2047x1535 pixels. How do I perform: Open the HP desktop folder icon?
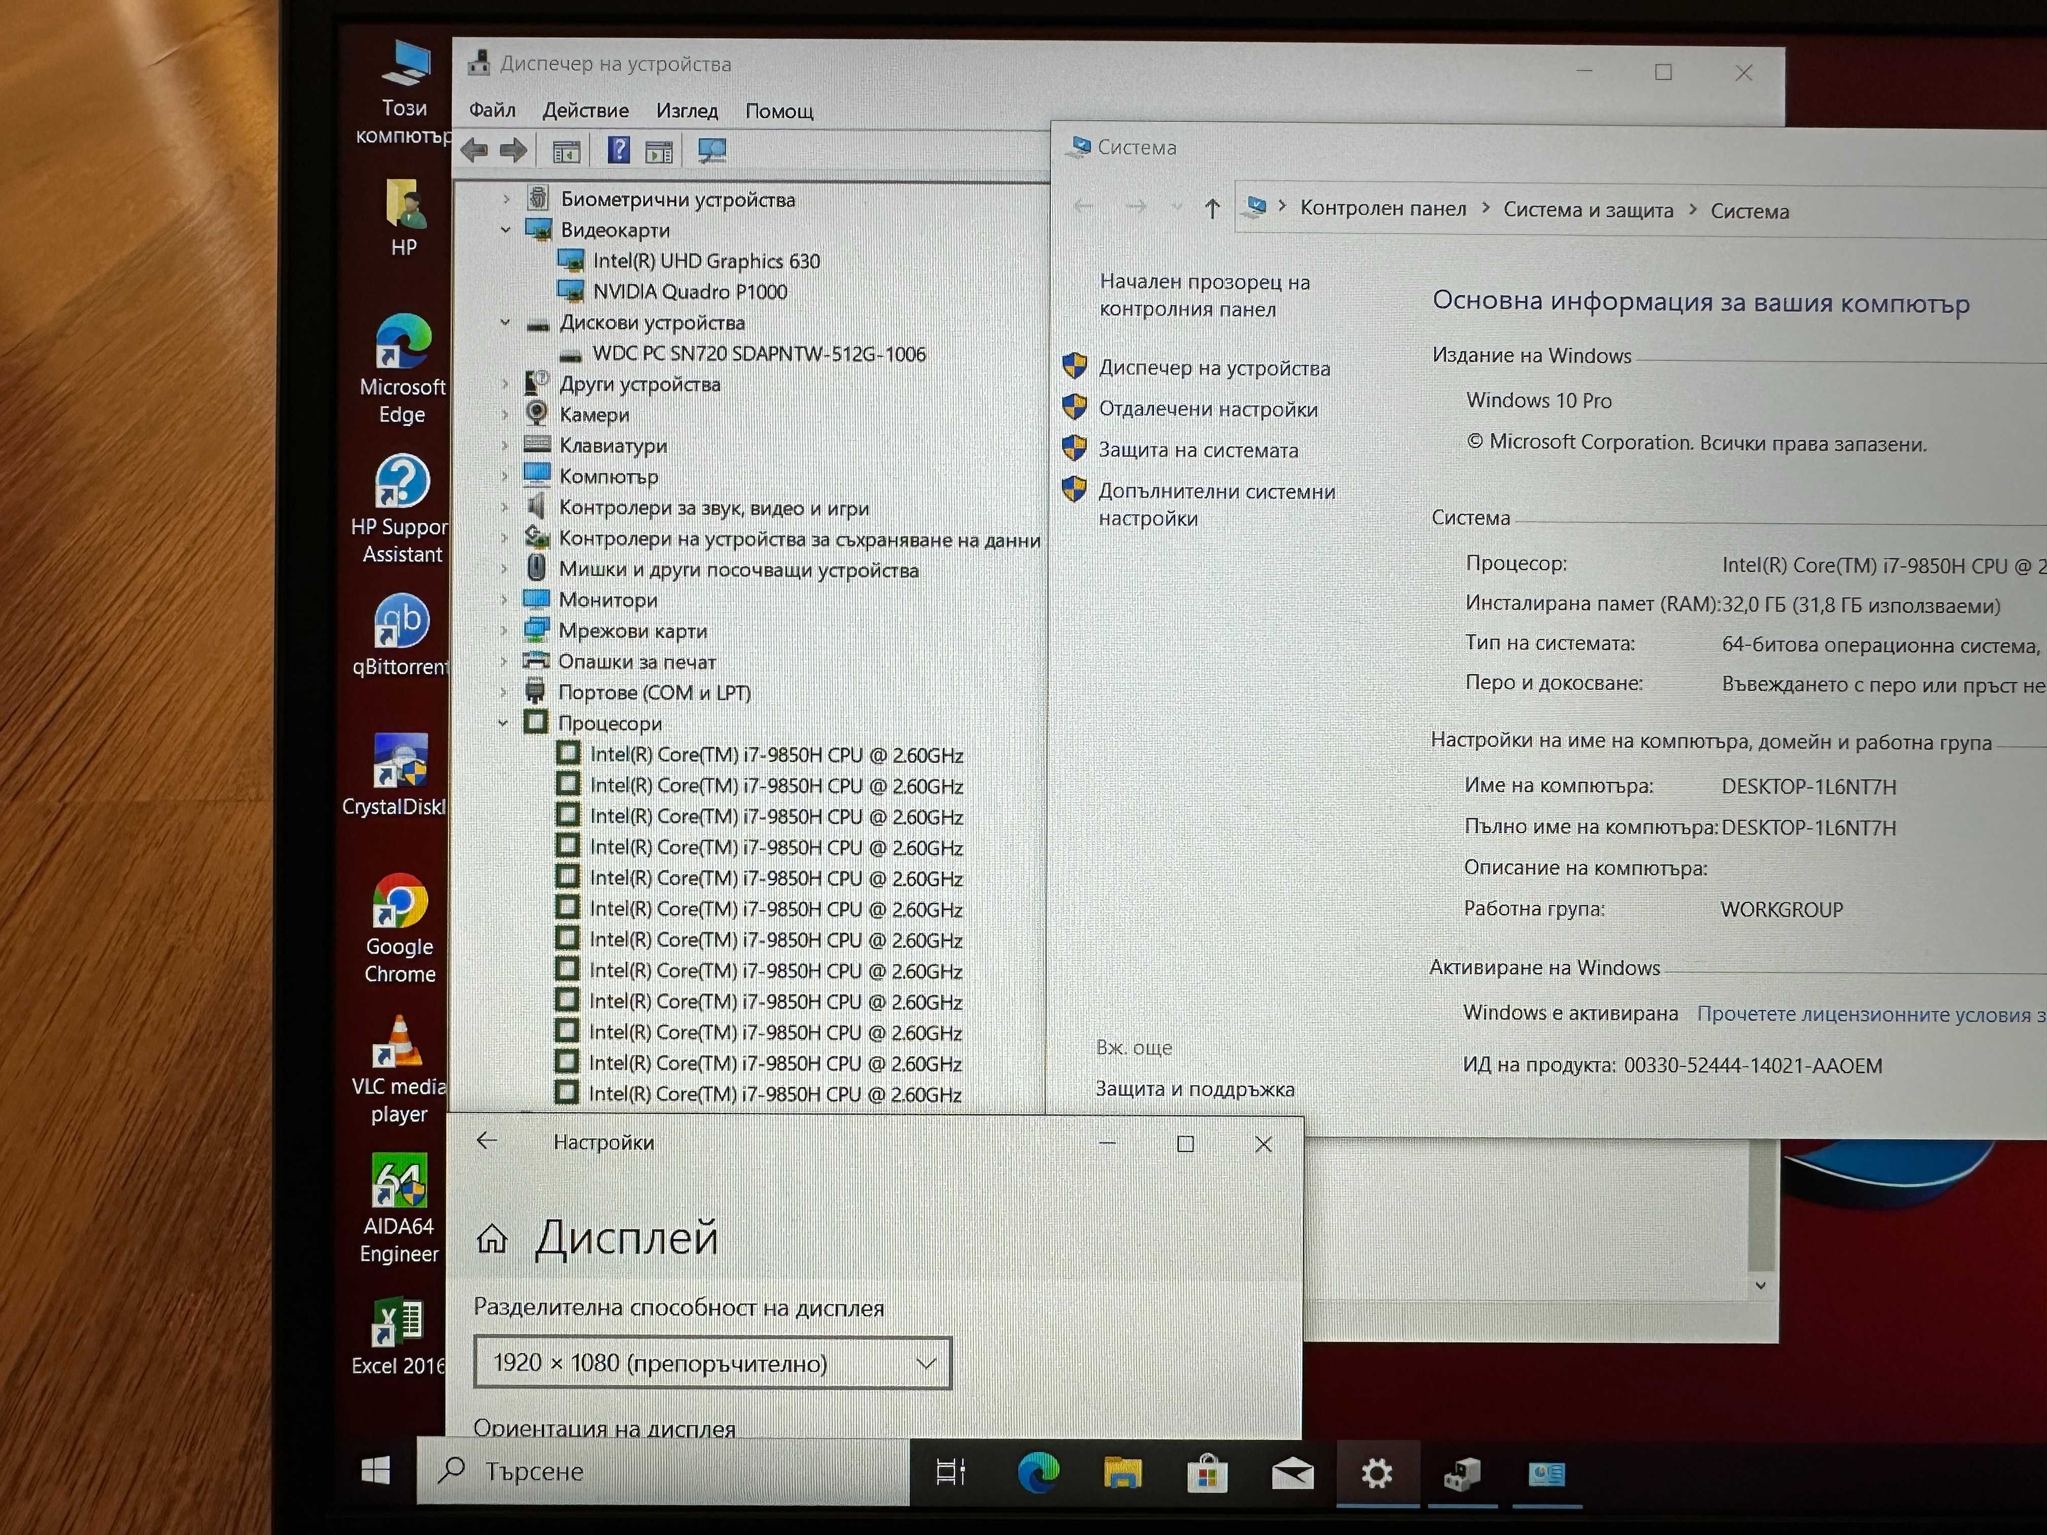point(404,218)
